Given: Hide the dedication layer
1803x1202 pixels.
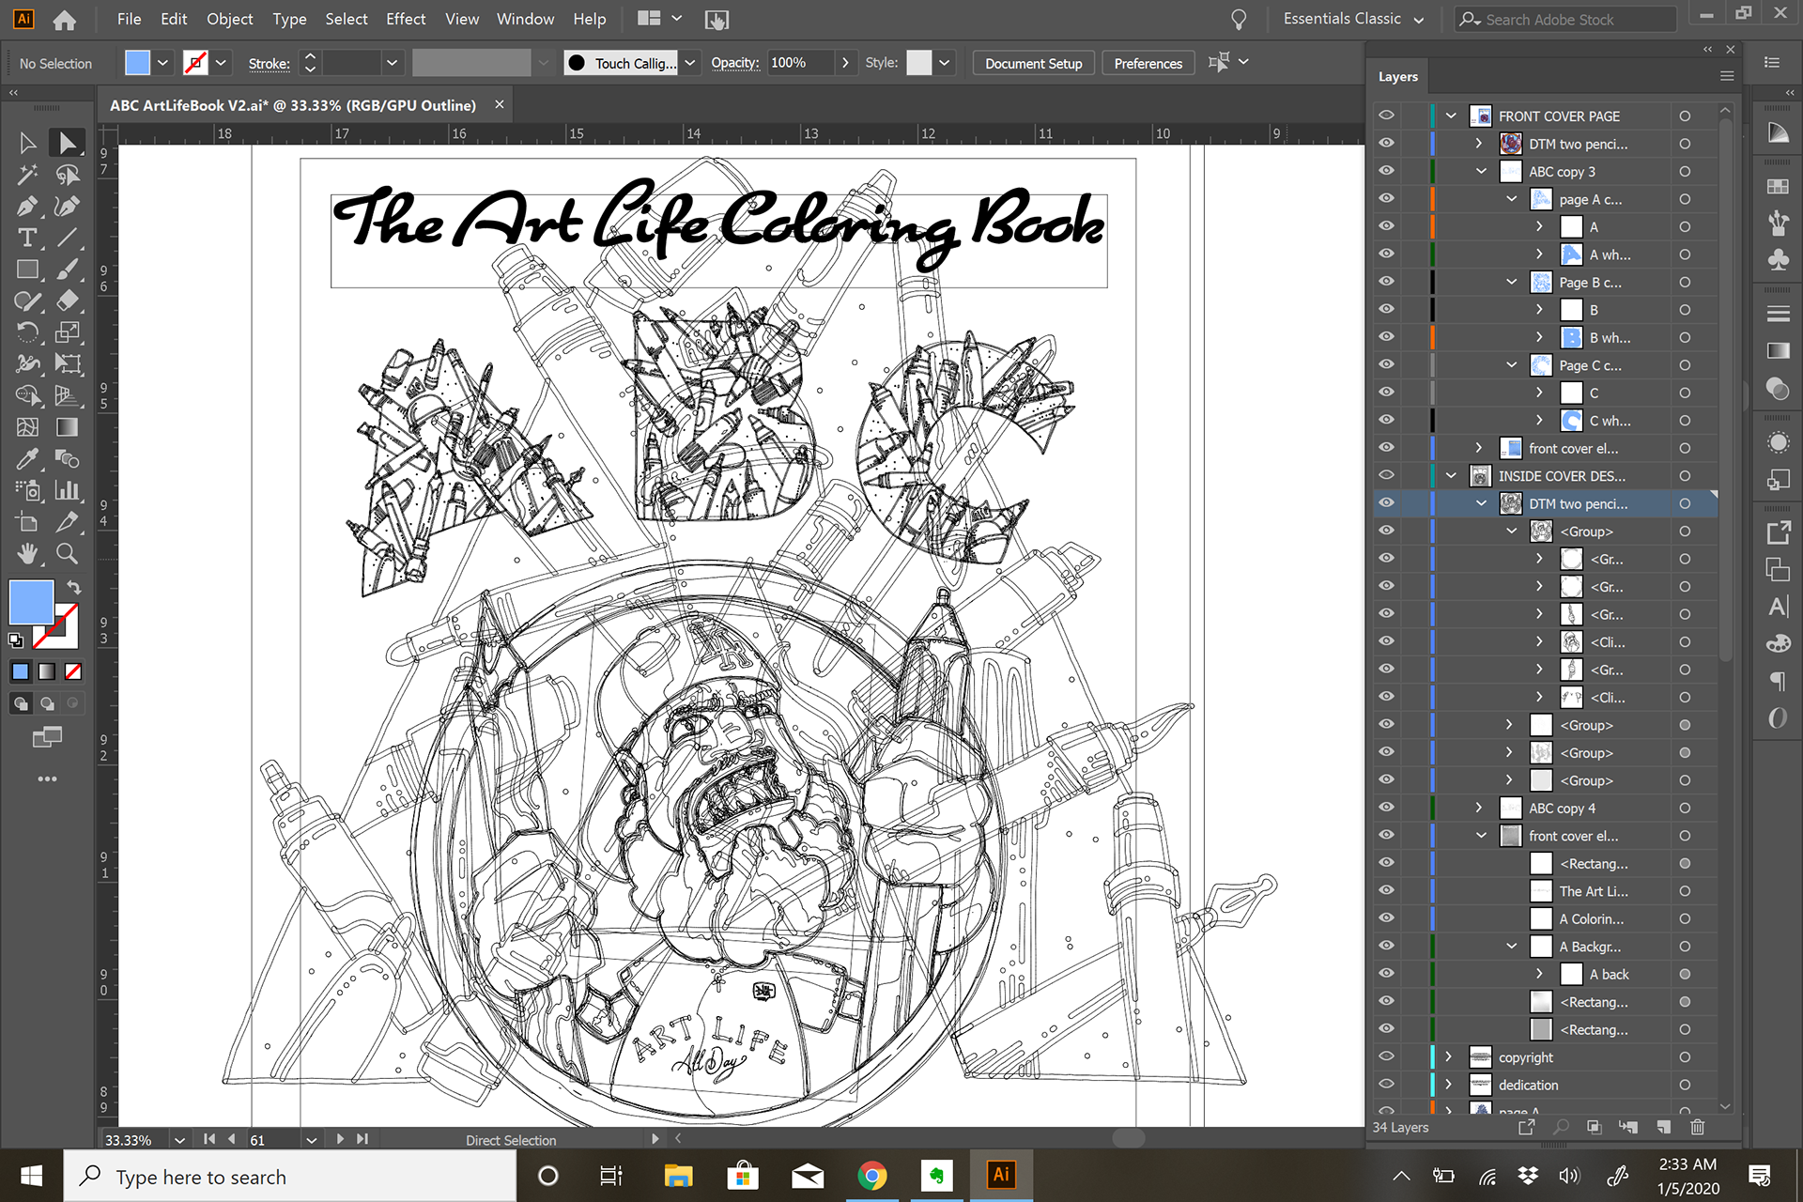Looking at the screenshot, I should click(1387, 1084).
